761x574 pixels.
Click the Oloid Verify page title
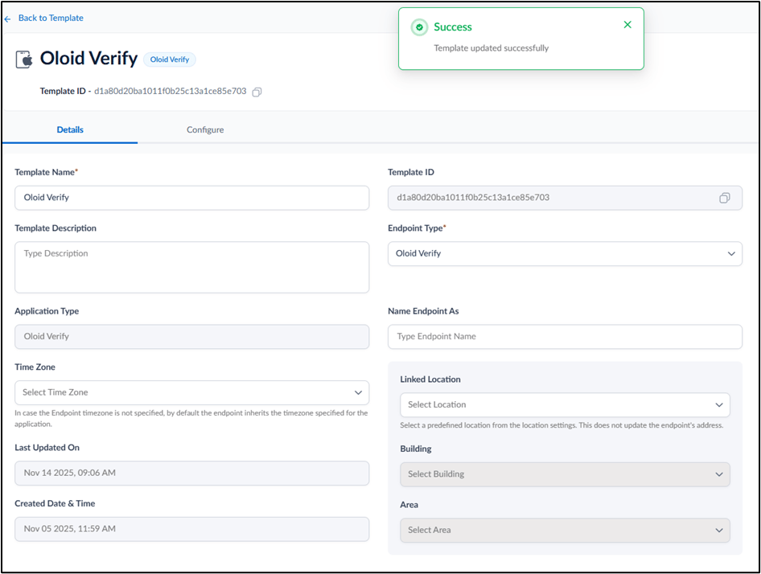[x=88, y=58]
